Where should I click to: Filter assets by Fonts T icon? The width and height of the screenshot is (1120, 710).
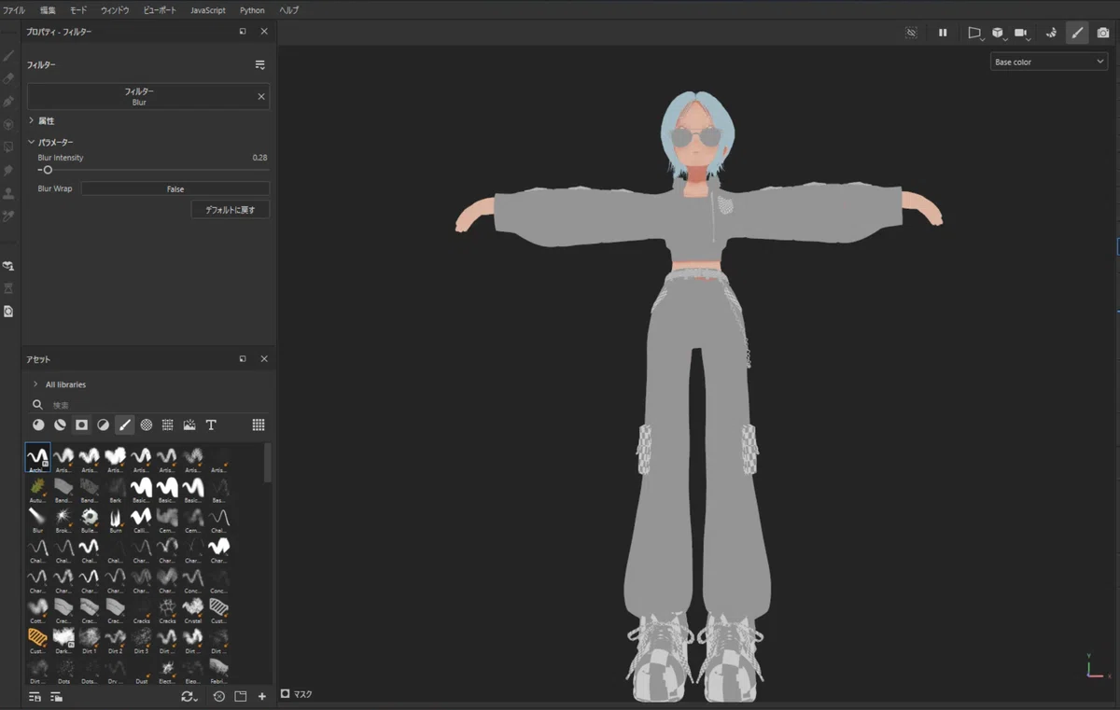pos(211,425)
